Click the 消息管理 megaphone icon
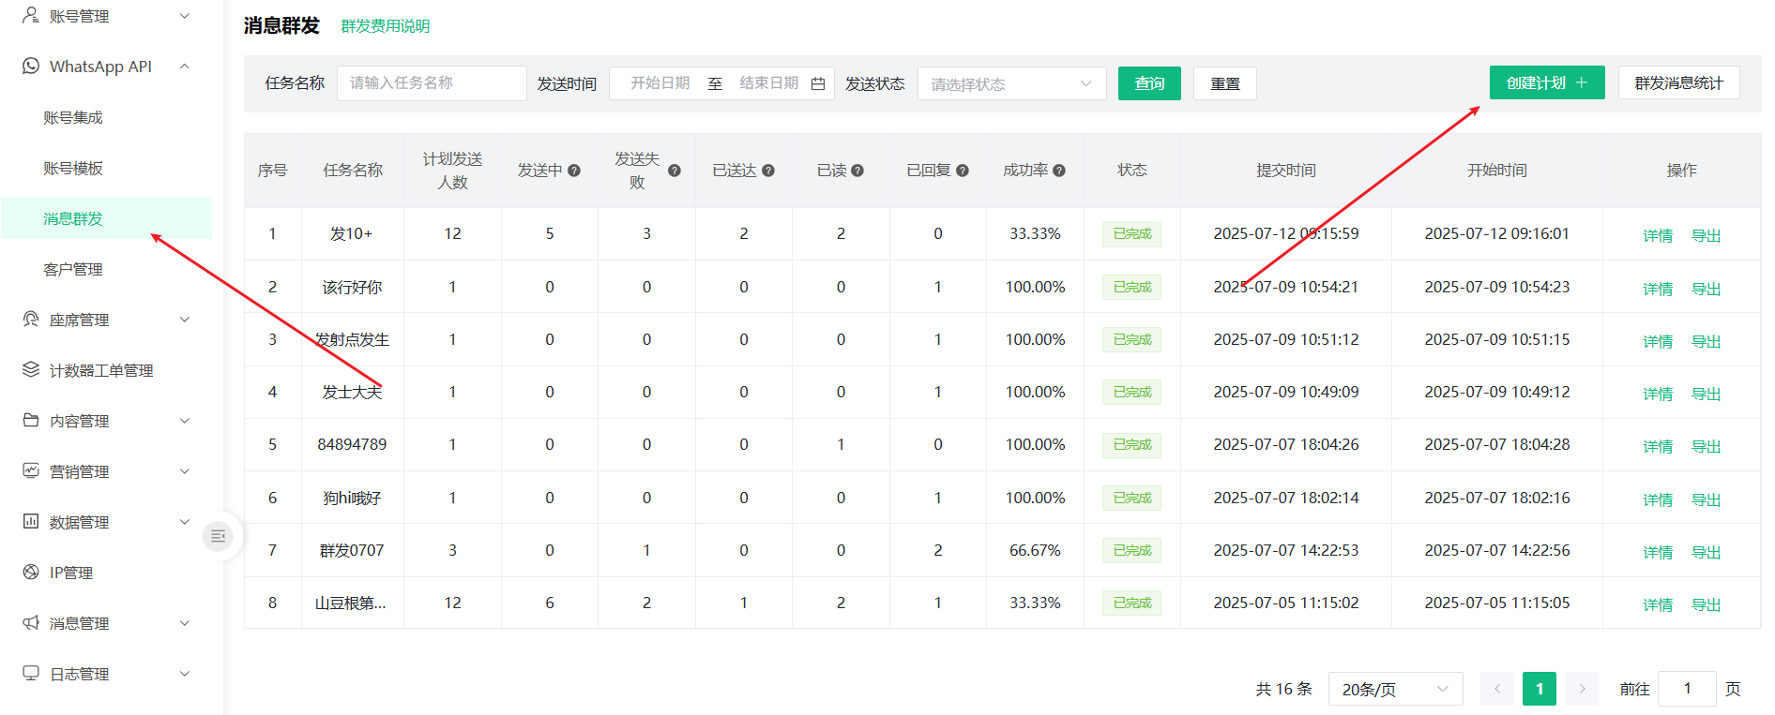1775x715 pixels. click(x=31, y=622)
